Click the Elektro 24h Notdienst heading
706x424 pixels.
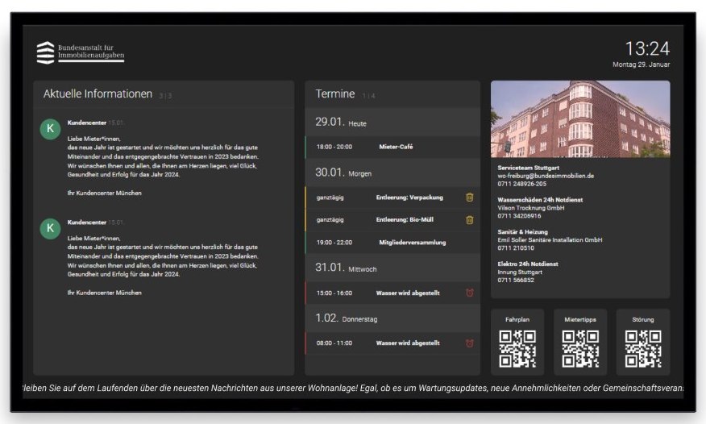pyautogui.click(x=528, y=264)
